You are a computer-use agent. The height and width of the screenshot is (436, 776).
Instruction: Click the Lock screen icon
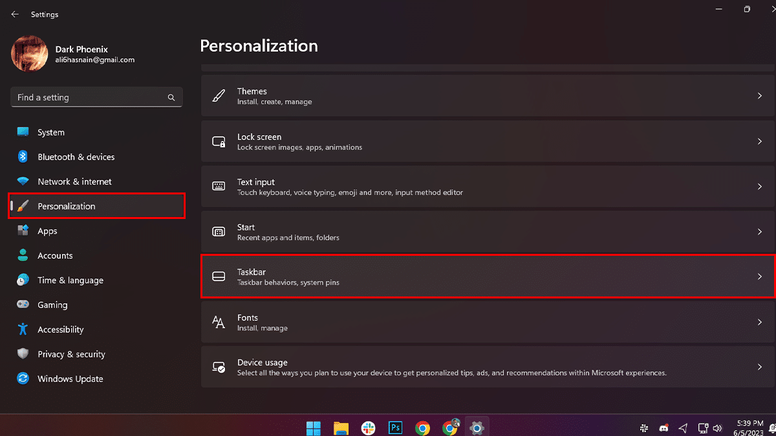(x=219, y=141)
